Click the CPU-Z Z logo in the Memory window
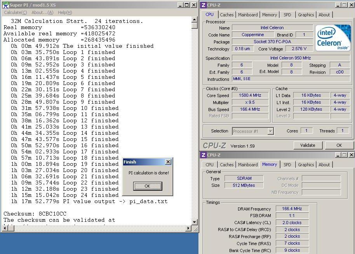355x254 pixels. [203, 155]
